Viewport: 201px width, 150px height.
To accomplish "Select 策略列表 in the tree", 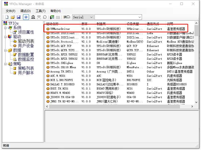I will [x=26, y=68].
